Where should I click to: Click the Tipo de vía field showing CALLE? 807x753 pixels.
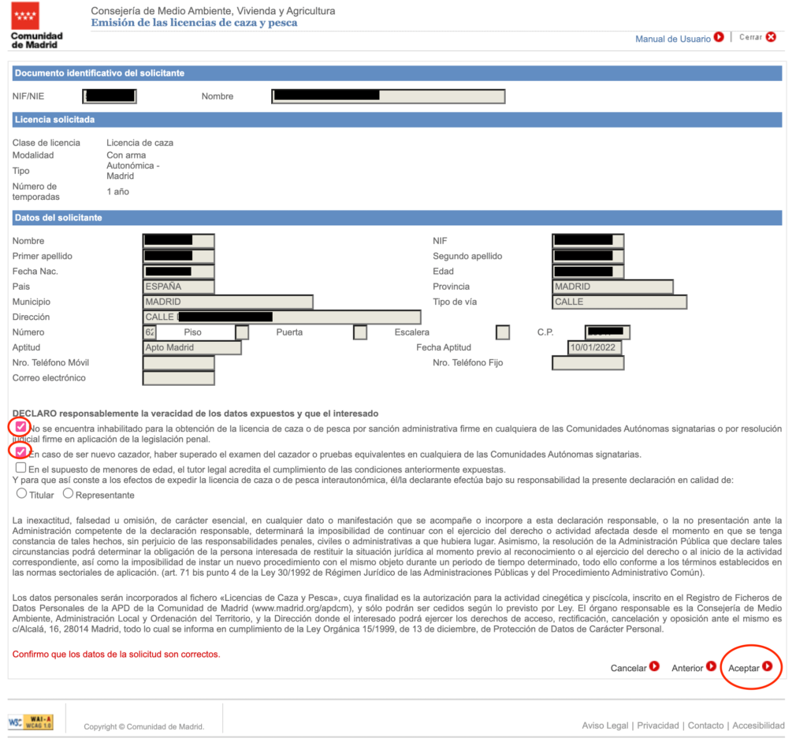tap(619, 302)
